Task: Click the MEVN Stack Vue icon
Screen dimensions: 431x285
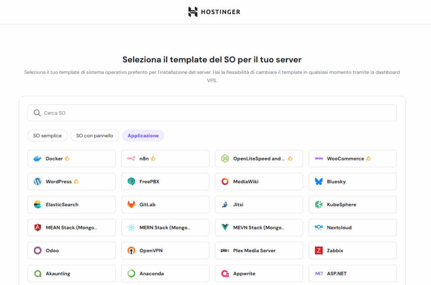Action: pyautogui.click(x=225, y=227)
